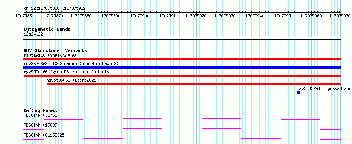Open the TESC|NR_031766 gene label

pyautogui.click(x=40, y=115)
